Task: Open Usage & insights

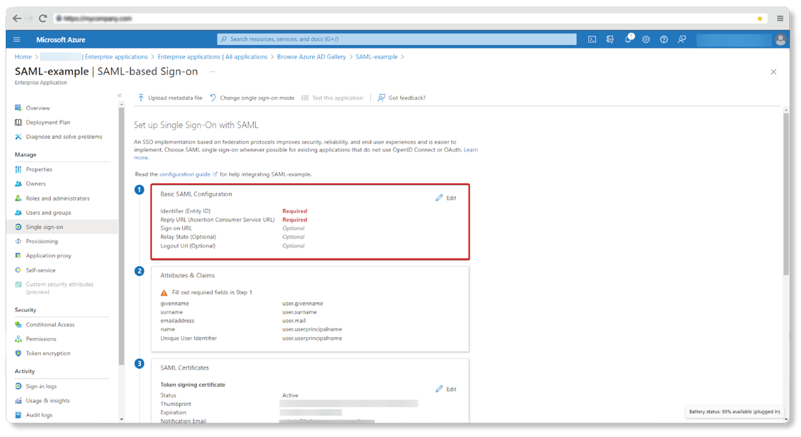Action: [x=48, y=401]
